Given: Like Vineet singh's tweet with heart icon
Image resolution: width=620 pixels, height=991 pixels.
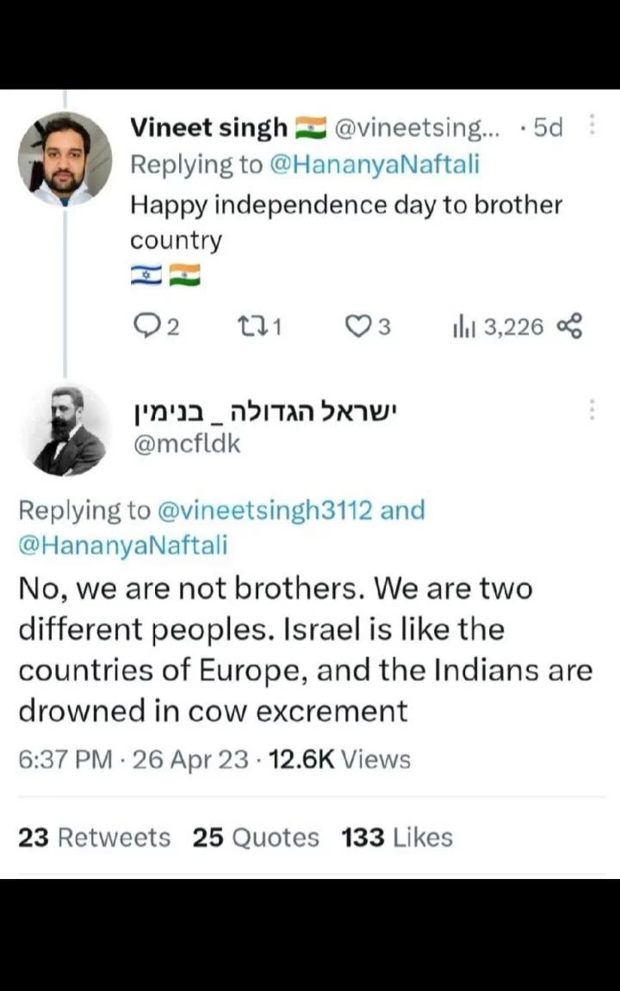Looking at the screenshot, I should (x=356, y=327).
